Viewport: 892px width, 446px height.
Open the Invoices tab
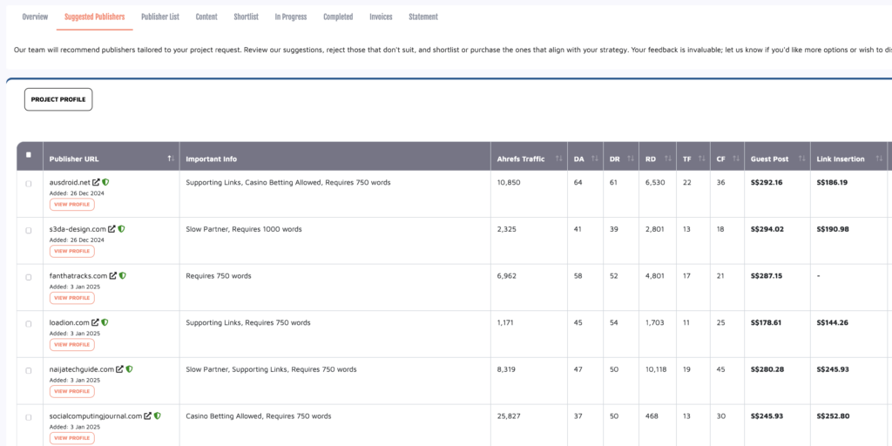(381, 17)
